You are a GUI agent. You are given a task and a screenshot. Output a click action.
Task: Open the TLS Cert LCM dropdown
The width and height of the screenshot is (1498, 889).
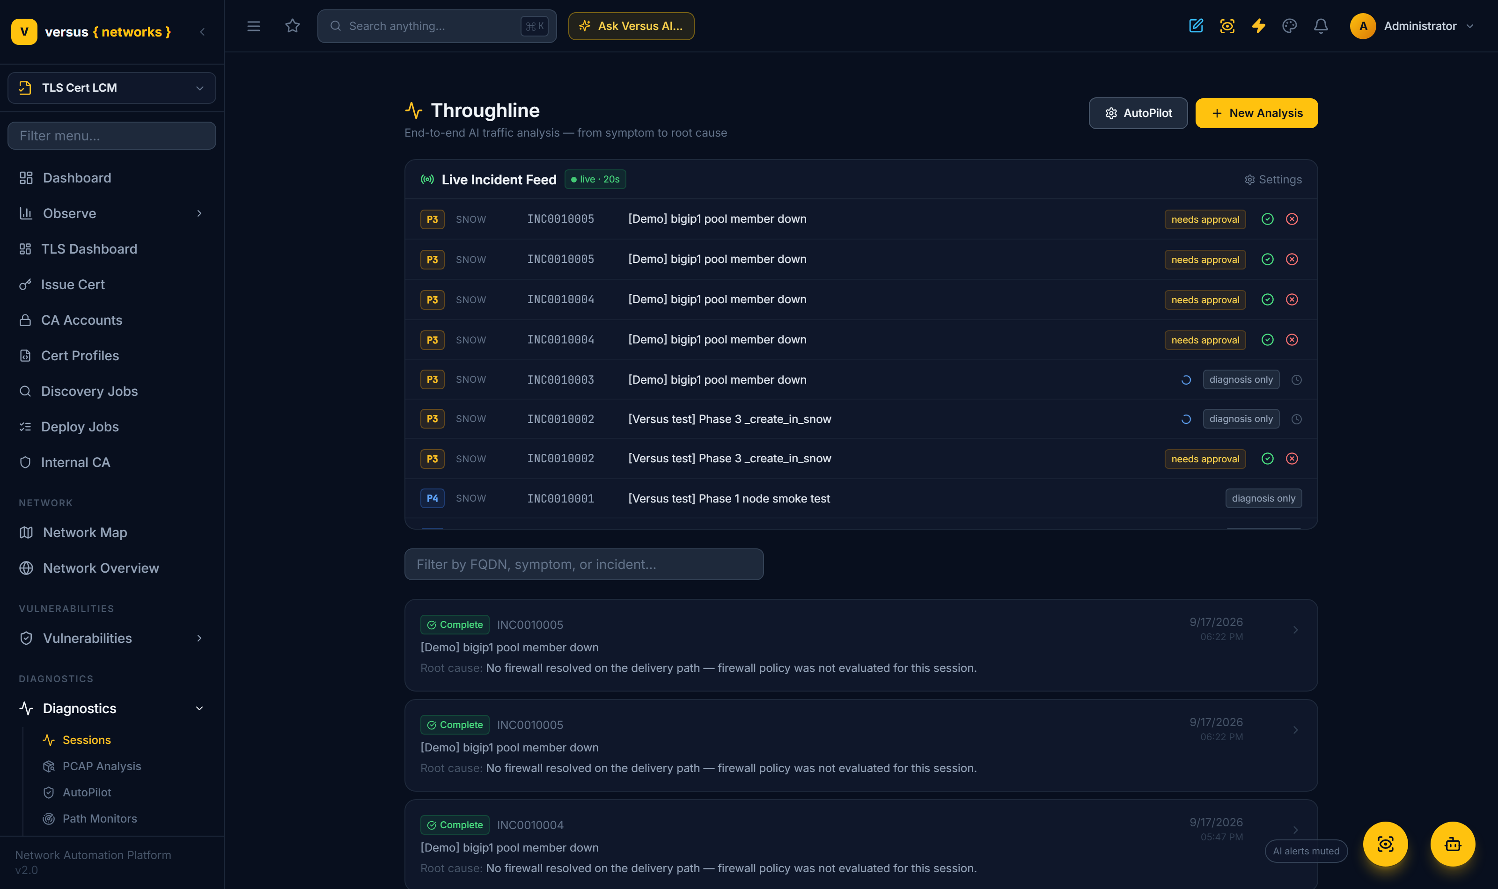(111, 88)
